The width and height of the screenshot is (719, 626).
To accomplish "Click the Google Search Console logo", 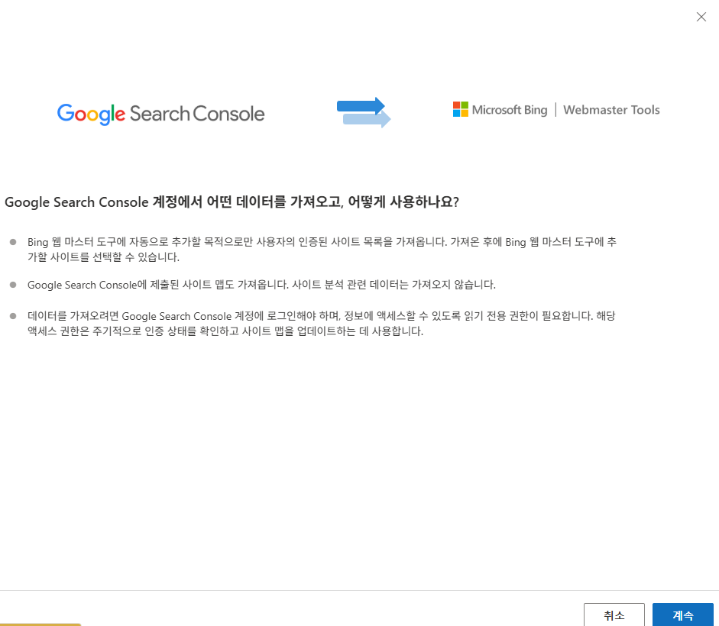I will coord(160,113).
